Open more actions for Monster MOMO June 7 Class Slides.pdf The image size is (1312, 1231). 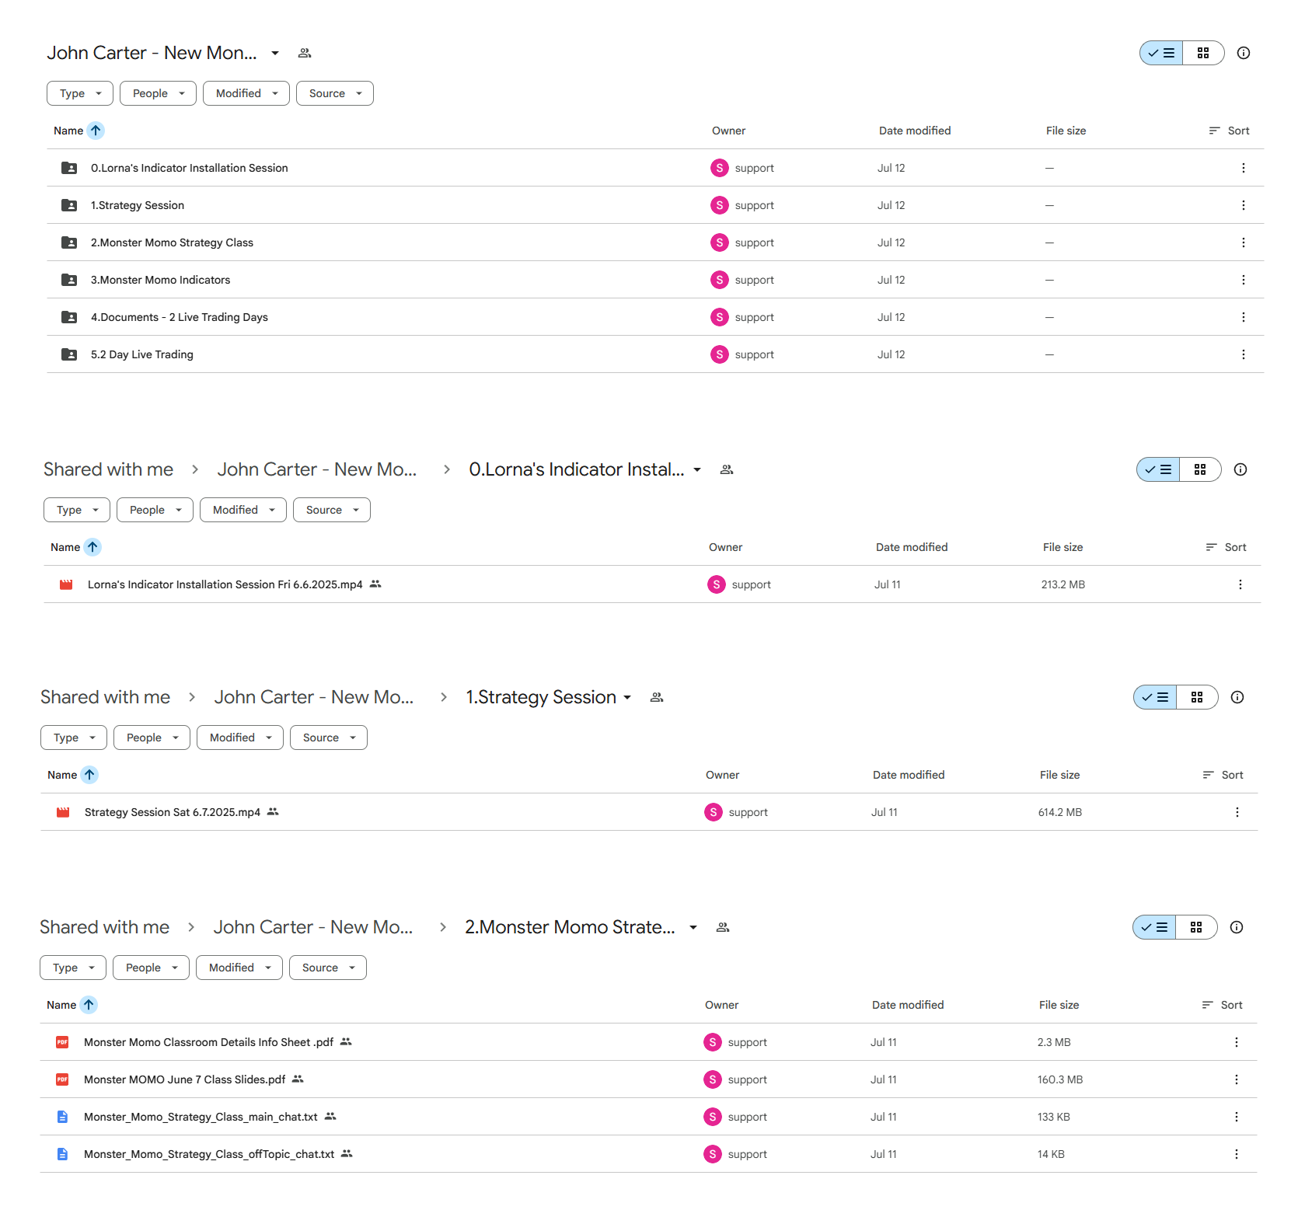tap(1236, 1079)
